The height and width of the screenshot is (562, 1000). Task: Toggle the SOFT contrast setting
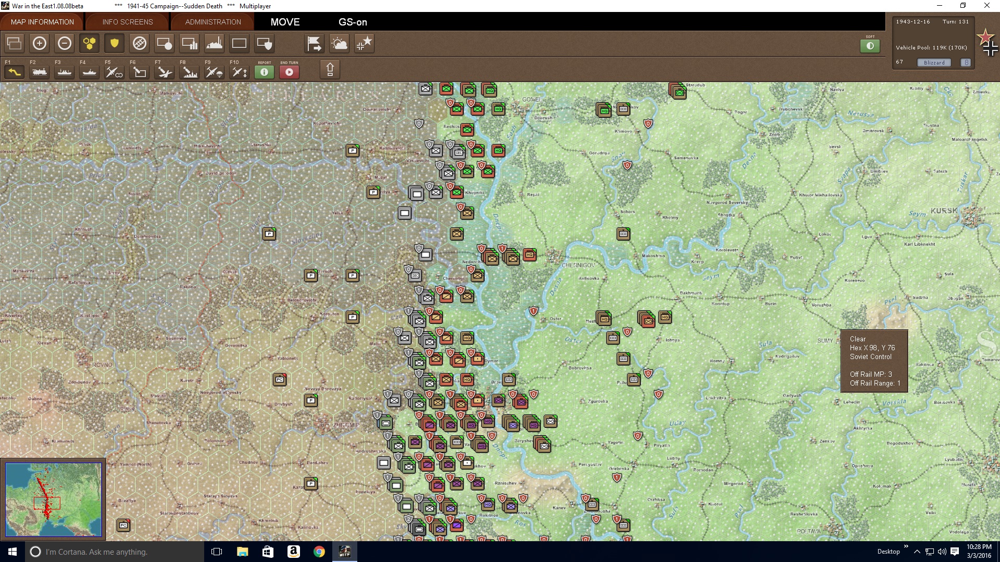point(869,45)
